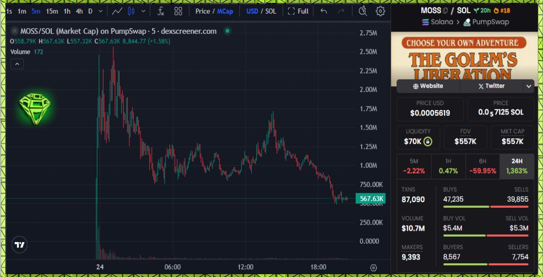Choose the 4h timeframe
The image size is (543, 277).
pyautogui.click(x=79, y=11)
